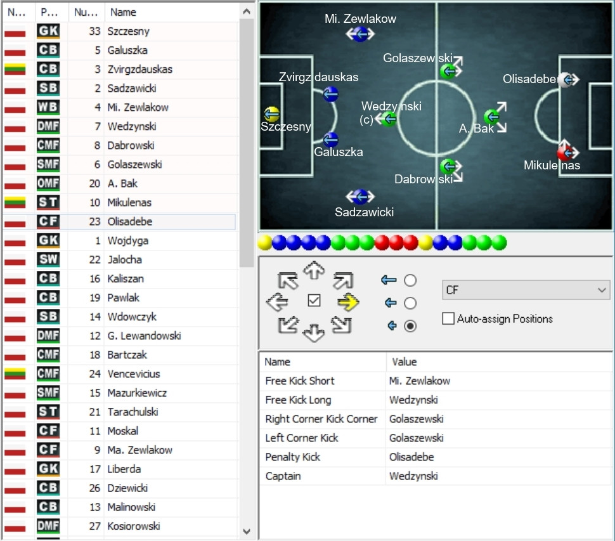Image resolution: width=615 pixels, height=541 pixels.
Task: Select Liberda in the player list
Action: (120, 469)
